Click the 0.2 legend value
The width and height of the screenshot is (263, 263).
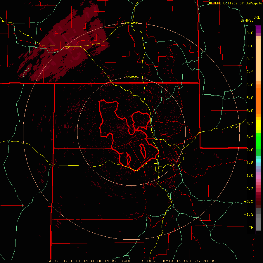(250, 189)
